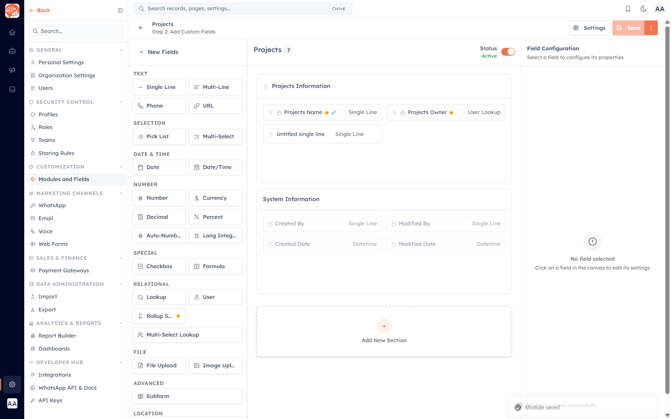Image resolution: width=671 pixels, height=419 pixels.
Task: Add a Phone field
Action: pyautogui.click(x=159, y=106)
